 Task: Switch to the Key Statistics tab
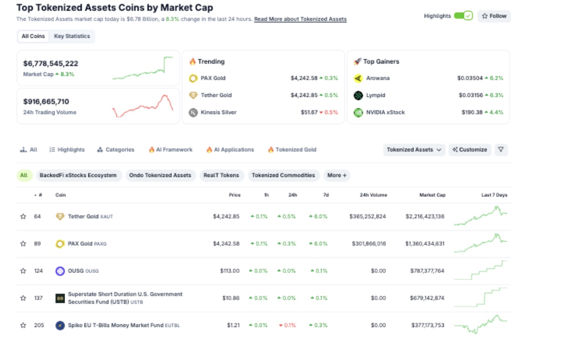click(73, 36)
